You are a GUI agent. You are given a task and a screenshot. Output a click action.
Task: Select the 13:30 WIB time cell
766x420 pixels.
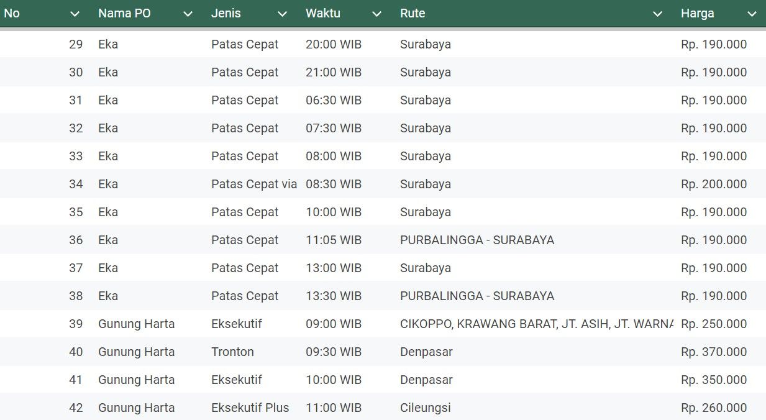coord(334,296)
